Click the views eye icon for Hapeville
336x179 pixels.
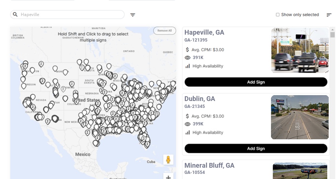tap(188, 58)
